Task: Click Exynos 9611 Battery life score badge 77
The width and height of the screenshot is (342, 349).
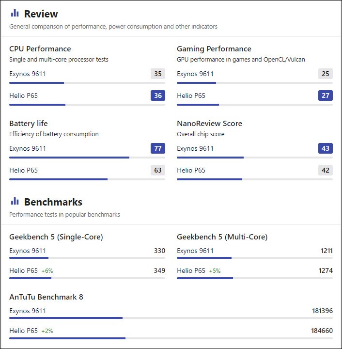Action: pos(158,148)
